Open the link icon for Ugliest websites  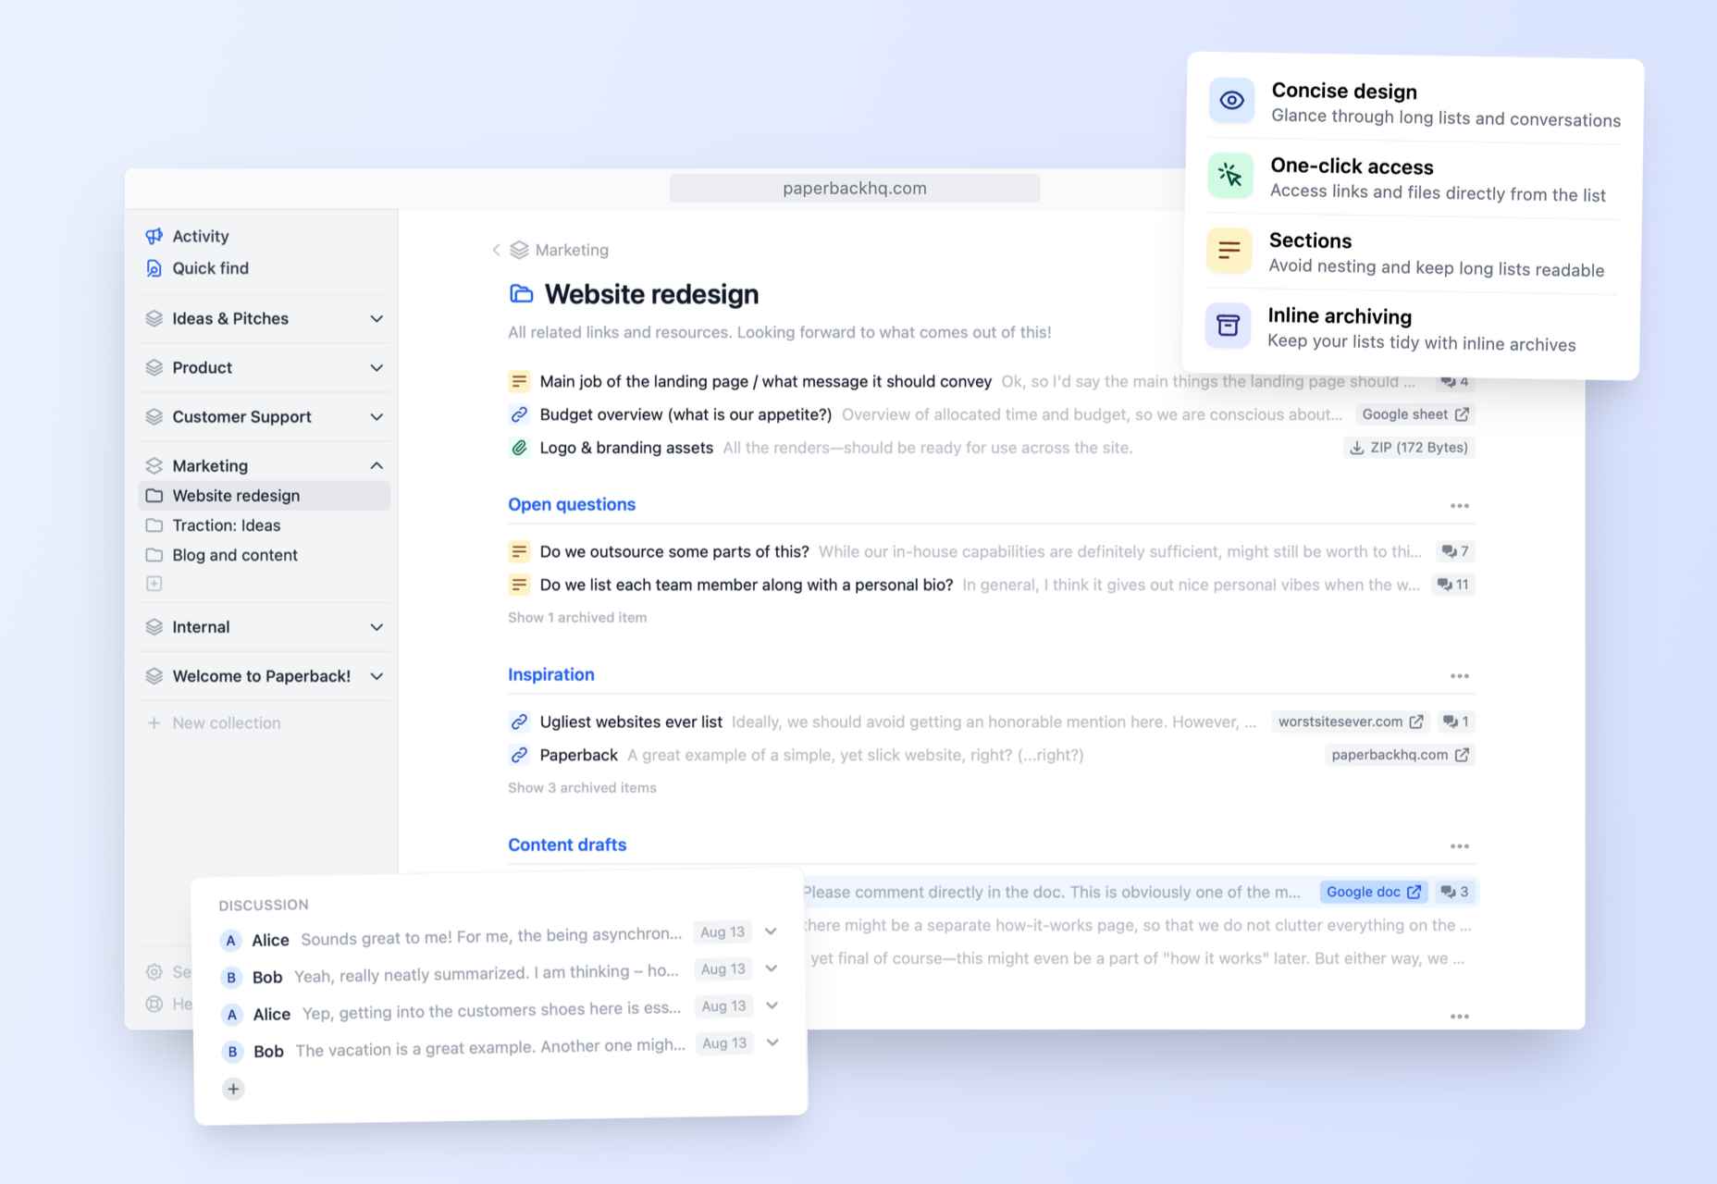click(519, 721)
